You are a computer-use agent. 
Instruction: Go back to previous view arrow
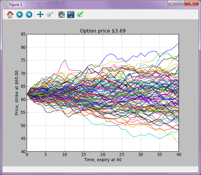pyautogui.click(x=20, y=14)
